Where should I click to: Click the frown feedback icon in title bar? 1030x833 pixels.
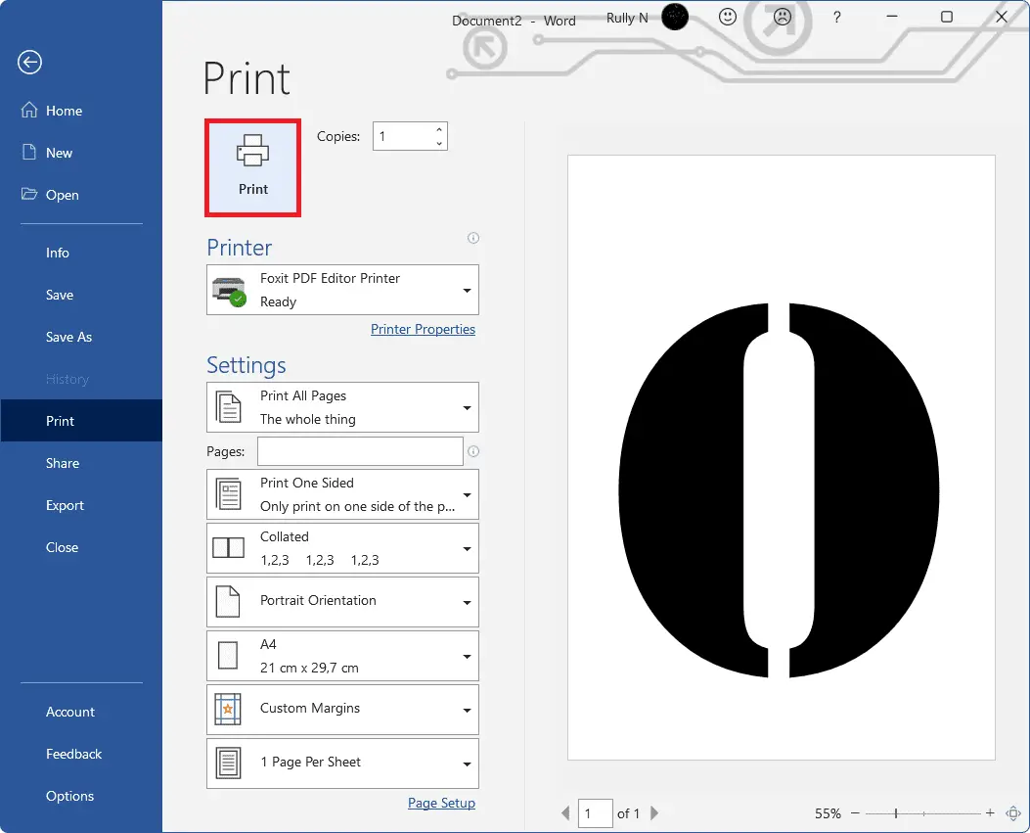[782, 17]
